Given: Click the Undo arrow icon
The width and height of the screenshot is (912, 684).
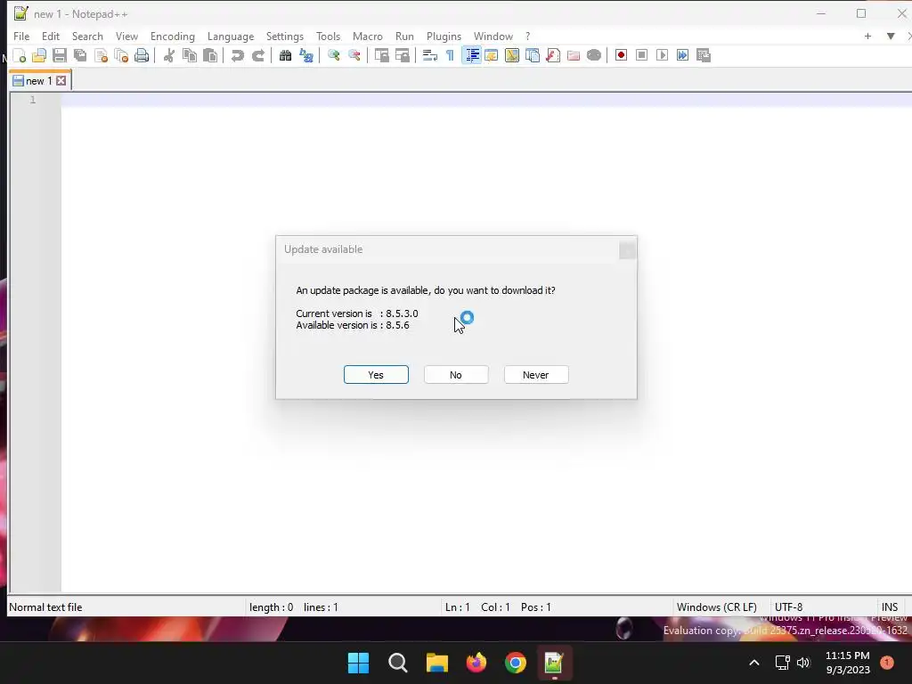Looking at the screenshot, I should pos(237,55).
